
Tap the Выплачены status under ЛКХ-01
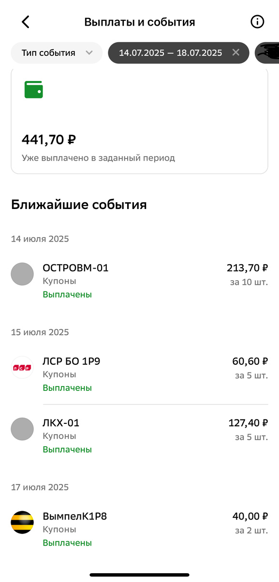(x=67, y=449)
